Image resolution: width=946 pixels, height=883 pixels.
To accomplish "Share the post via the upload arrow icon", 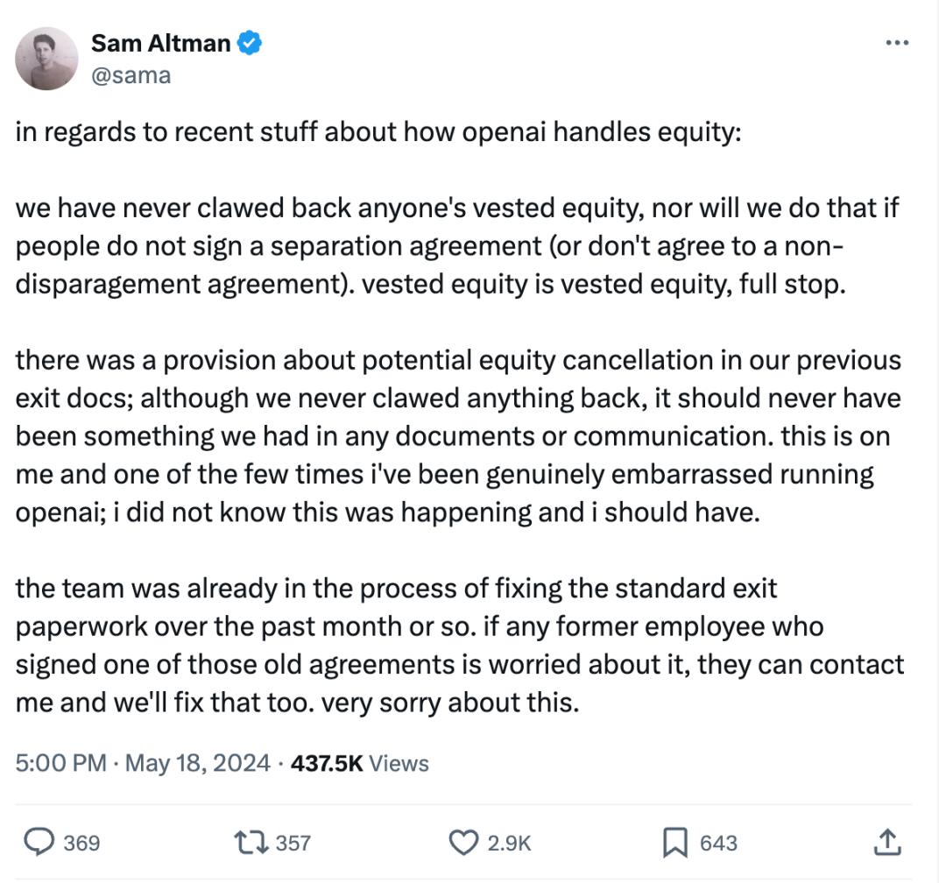I will click(887, 843).
